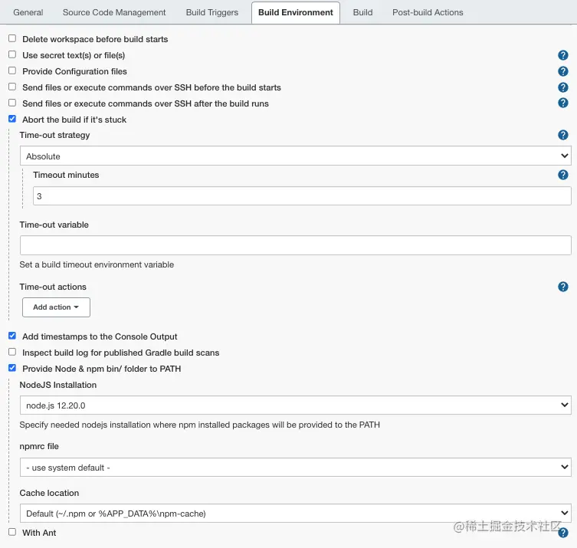Switch to the Build Triggers tab
Image resolution: width=577 pixels, height=548 pixels.
pyautogui.click(x=212, y=12)
